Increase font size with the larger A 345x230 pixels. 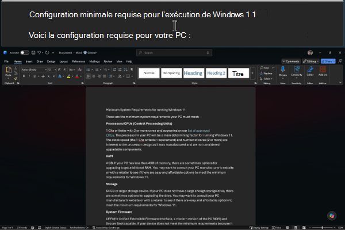point(59,70)
